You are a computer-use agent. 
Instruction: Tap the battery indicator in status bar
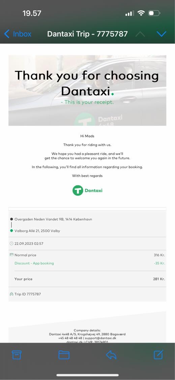tap(154, 13)
